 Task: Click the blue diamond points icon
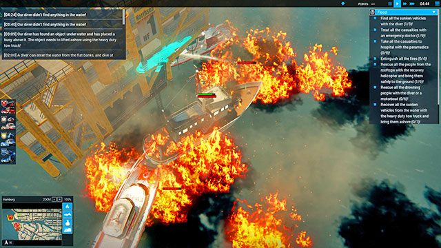[x=343, y=3]
